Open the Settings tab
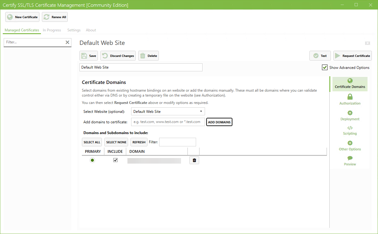 74,30
